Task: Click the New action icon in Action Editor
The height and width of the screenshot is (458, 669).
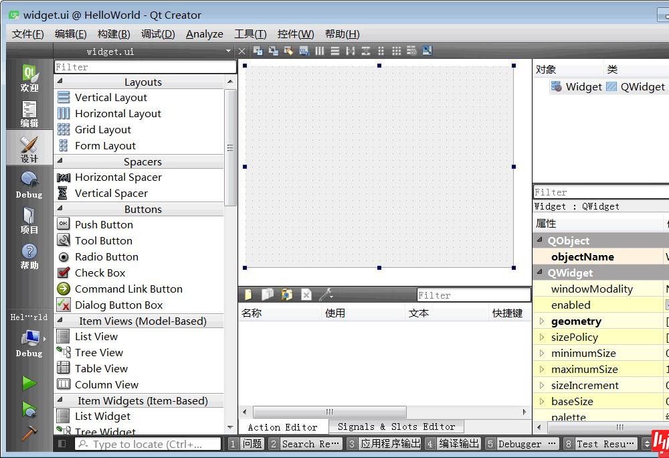Action: pyautogui.click(x=248, y=295)
